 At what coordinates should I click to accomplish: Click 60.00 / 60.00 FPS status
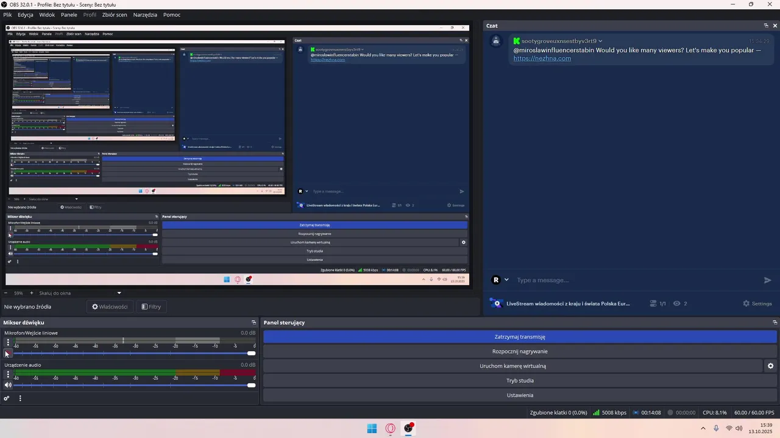click(x=754, y=412)
